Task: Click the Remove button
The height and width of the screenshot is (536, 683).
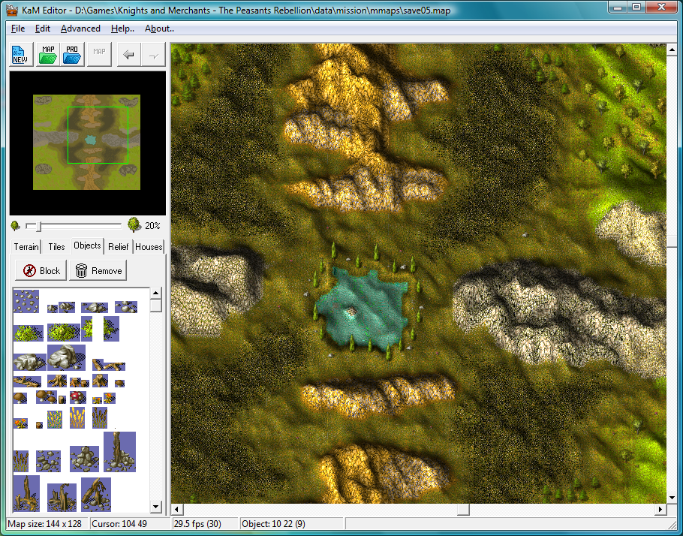Action: [x=98, y=270]
